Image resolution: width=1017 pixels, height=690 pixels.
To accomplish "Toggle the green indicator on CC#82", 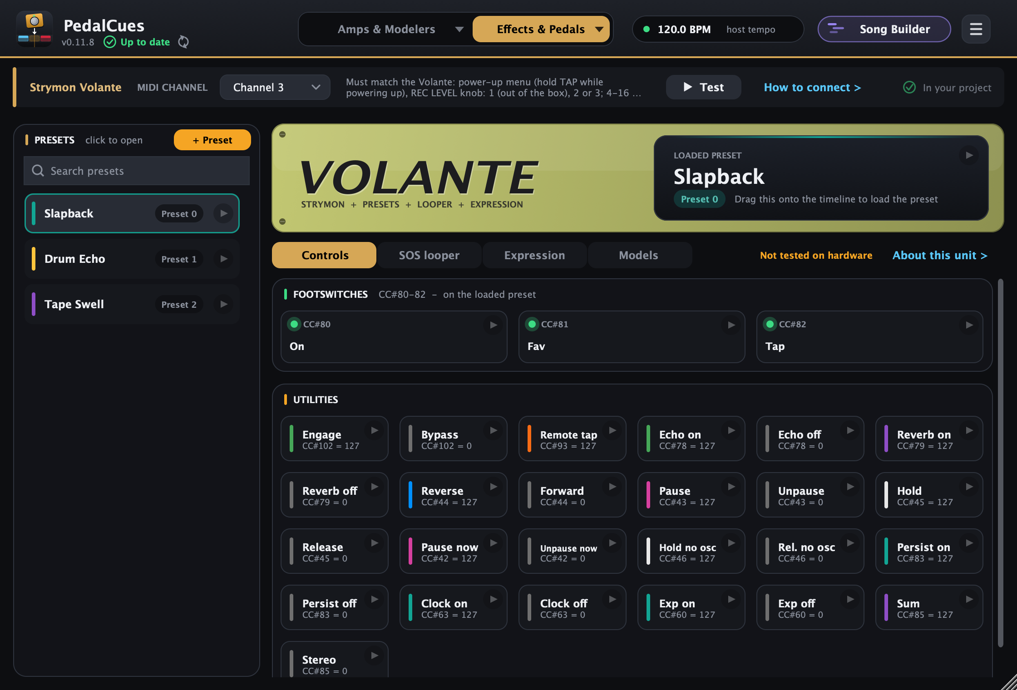I will [770, 324].
